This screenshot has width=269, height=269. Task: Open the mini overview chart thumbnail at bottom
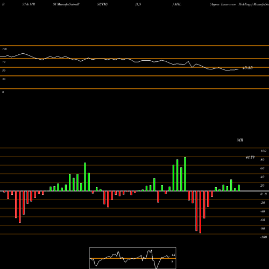[133, 258]
